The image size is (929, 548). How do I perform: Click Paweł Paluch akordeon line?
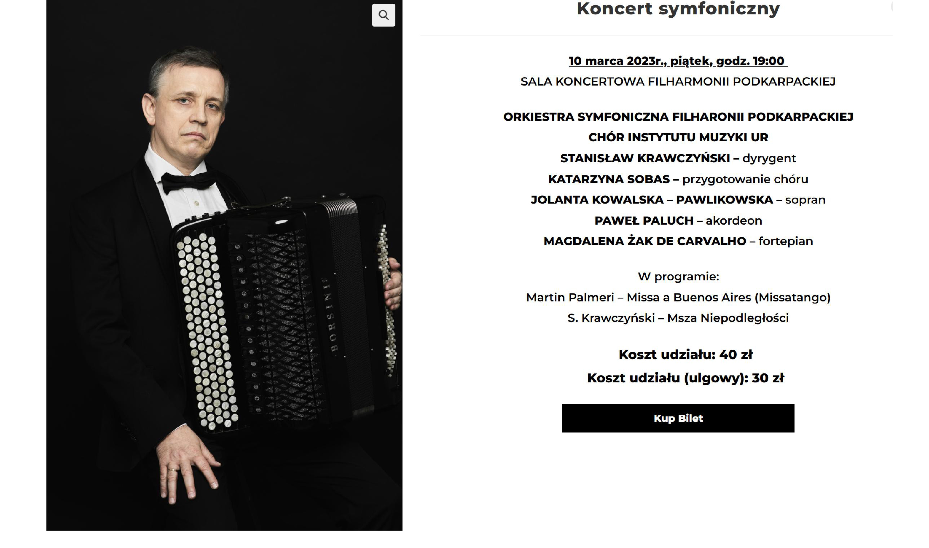point(678,221)
